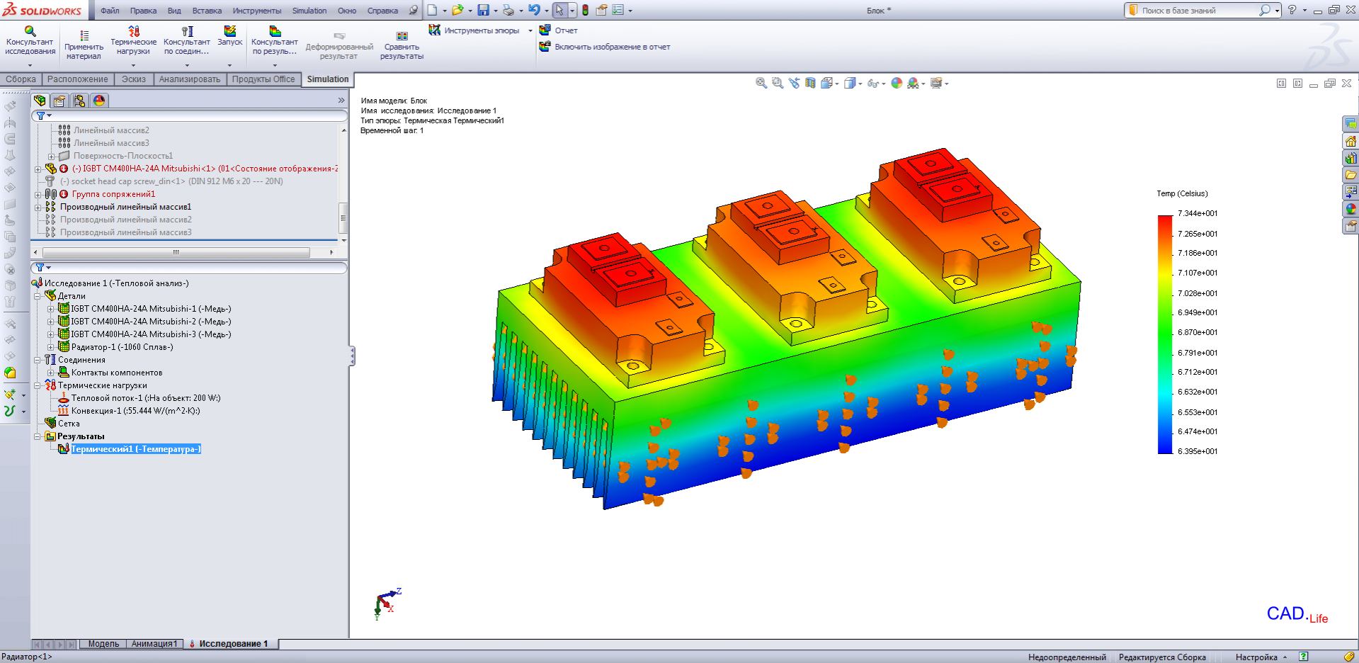Click Apply material (Применить материал) icon
Image resolution: width=1359 pixels, height=663 pixels.
84,36
